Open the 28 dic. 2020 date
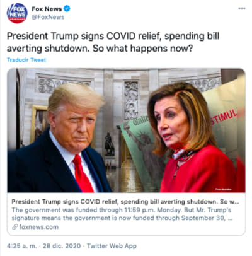This screenshot has height=256, width=252. (x=62, y=246)
